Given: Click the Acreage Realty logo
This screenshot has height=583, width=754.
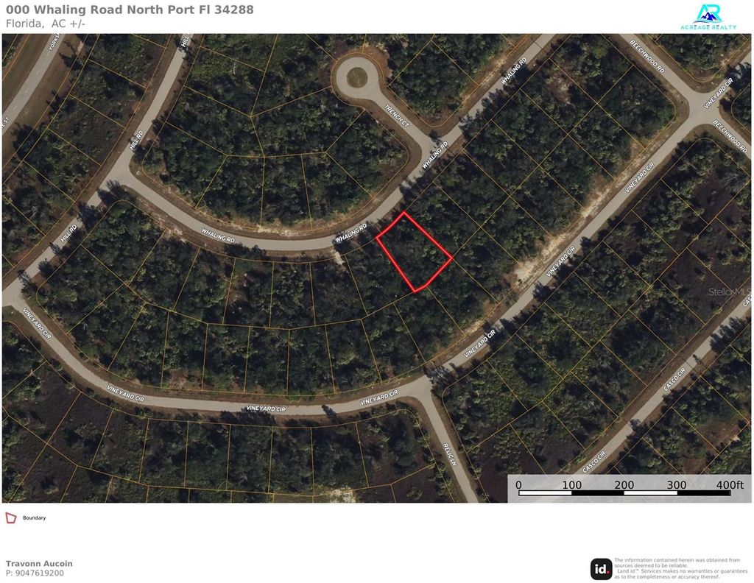Looking at the screenshot, I should point(708,17).
